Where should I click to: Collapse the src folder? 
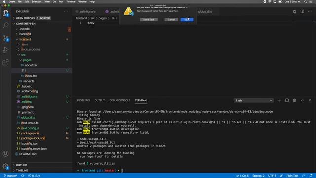(23, 55)
